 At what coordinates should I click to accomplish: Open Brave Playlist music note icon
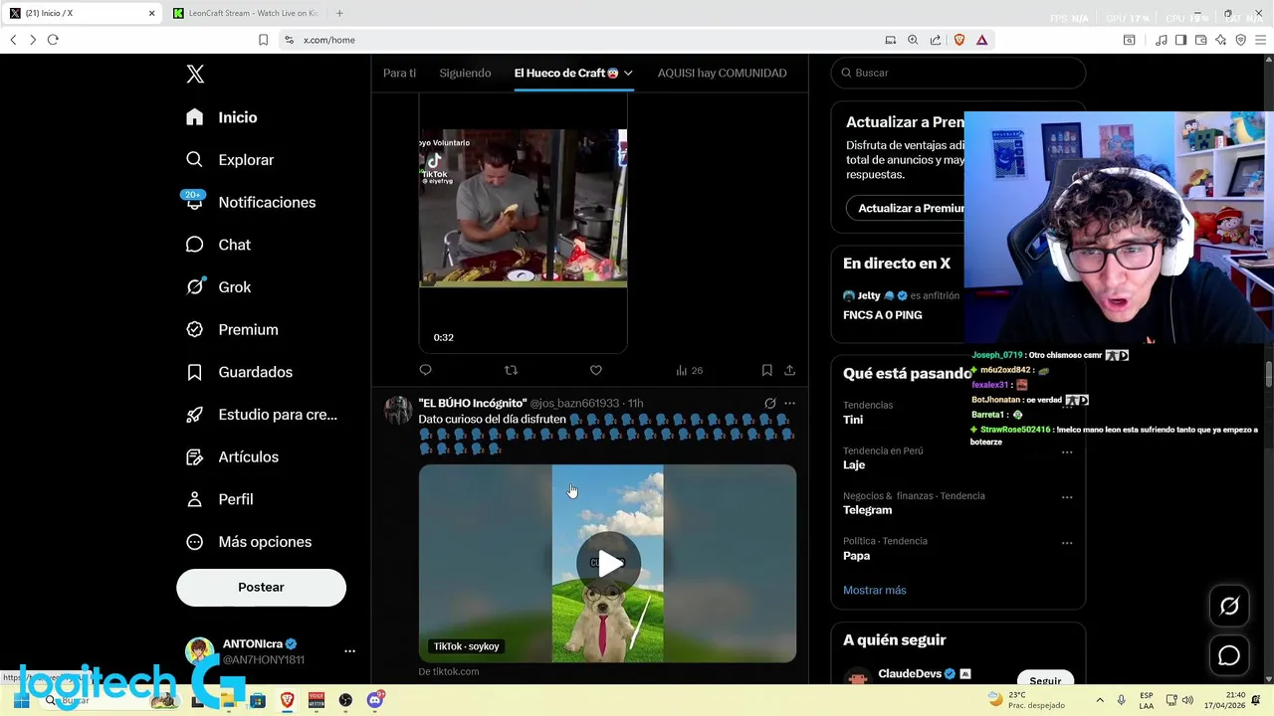1162,40
